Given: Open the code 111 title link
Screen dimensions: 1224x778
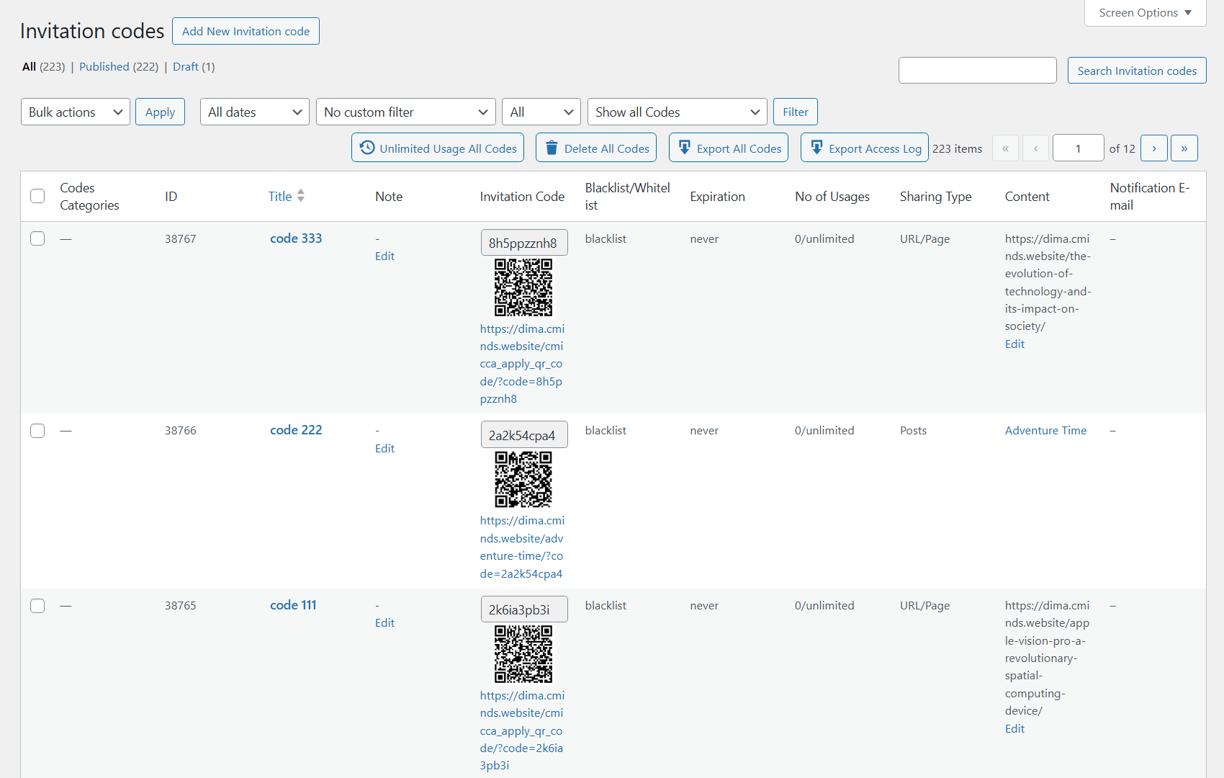Looking at the screenshot, I should pyautogui.click(x=293, y=605).
